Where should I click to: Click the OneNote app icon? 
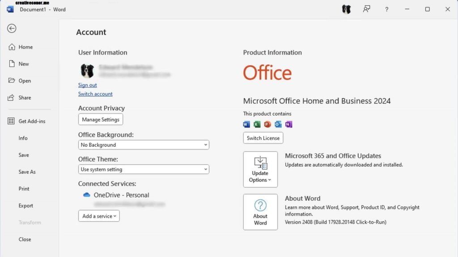[288, 124]
